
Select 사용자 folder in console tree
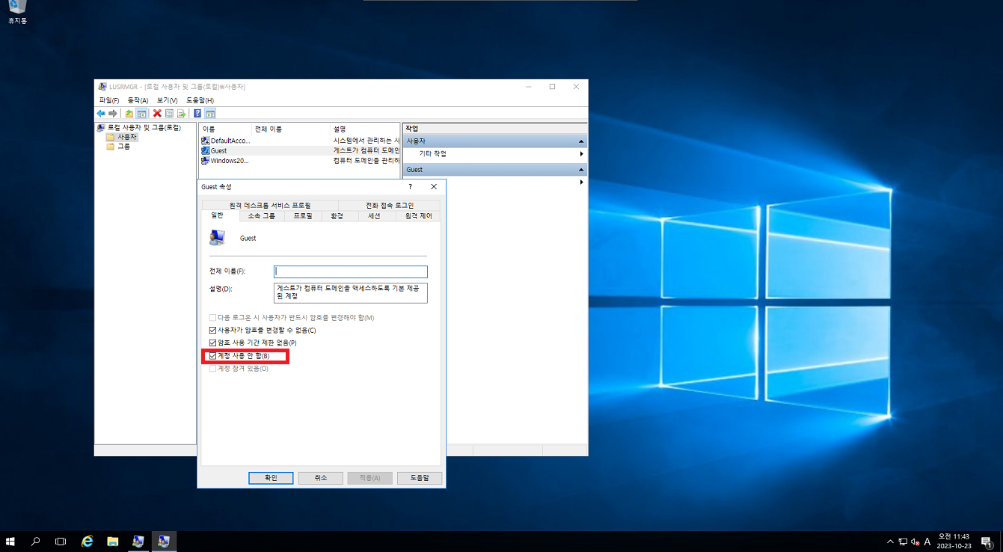pos(122,137)
